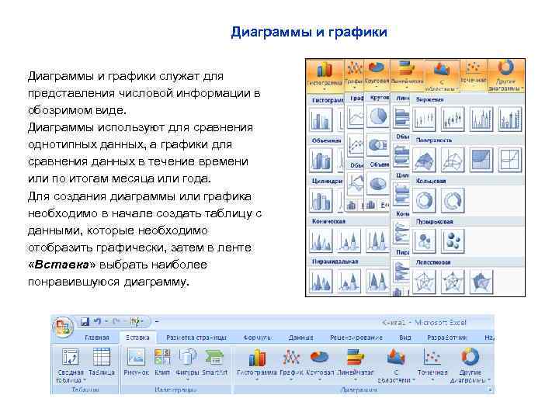
Task: Select the basic pie chart under Круговая
Action: click(378, 116)
